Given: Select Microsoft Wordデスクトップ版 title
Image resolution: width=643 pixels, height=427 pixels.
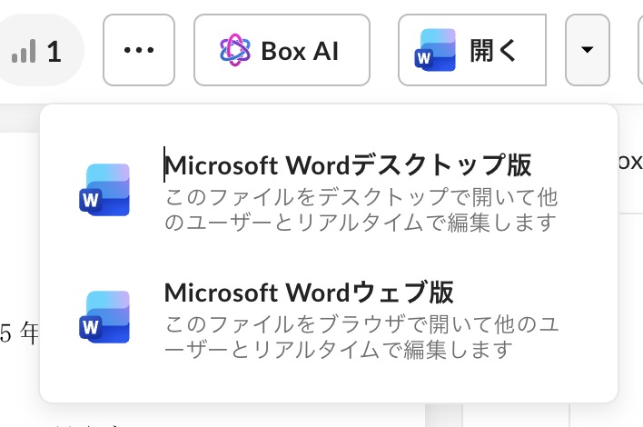Looking at the screenshot, I should tap(348, 165).
